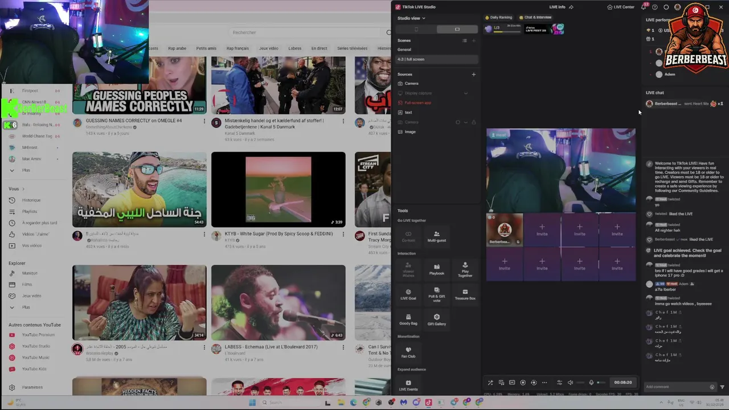Screen dimensions: 729x410
Task: Select the En direct chip on YouTube
Action: (x=319, y=48)
